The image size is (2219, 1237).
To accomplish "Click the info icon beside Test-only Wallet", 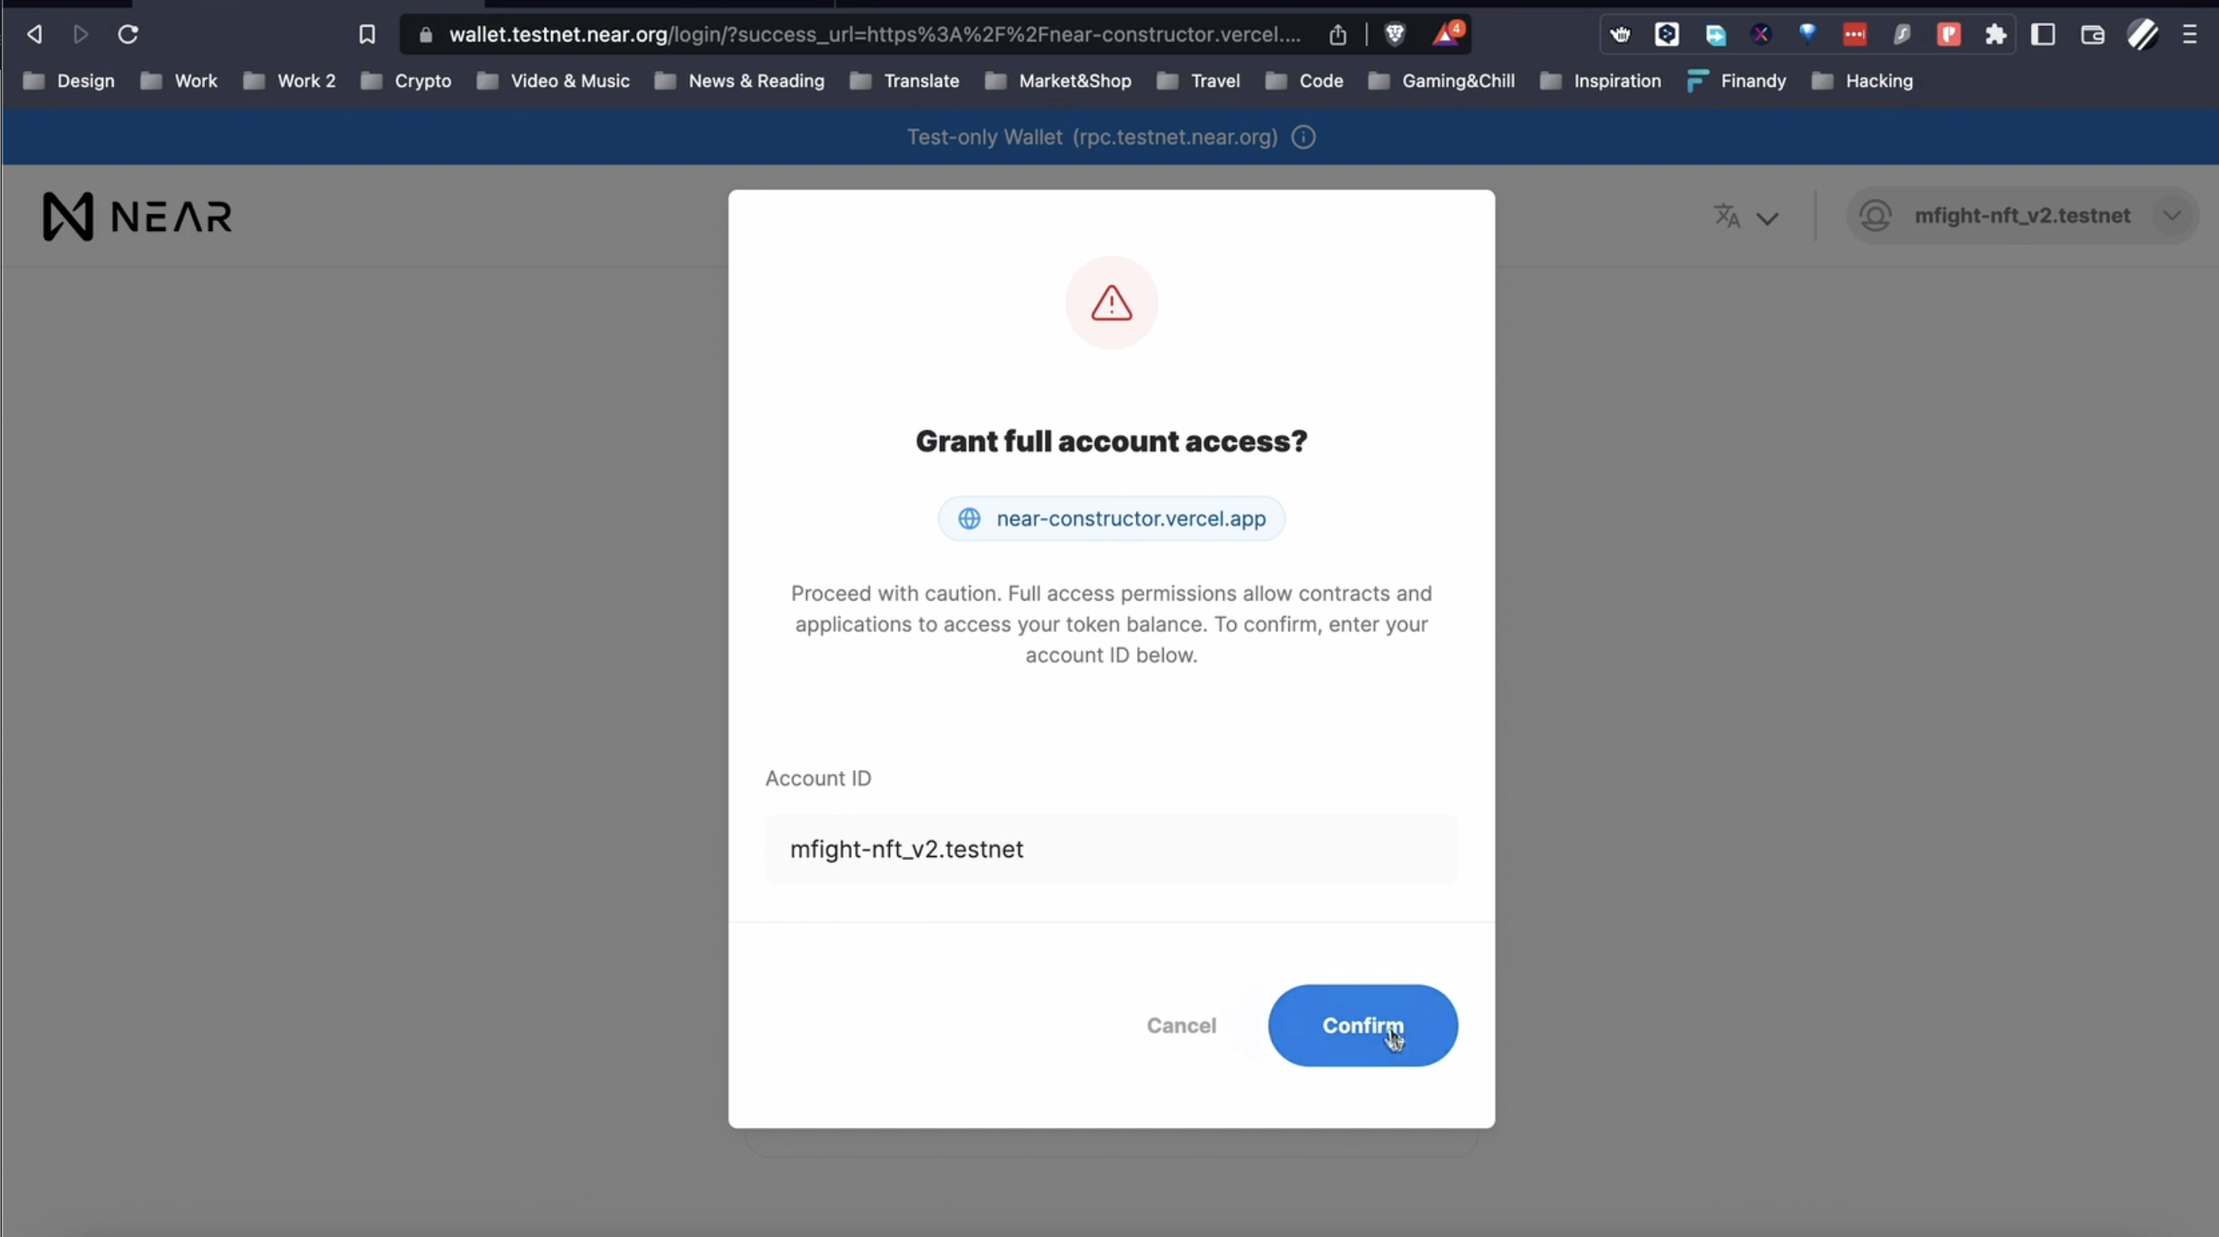I will click(1303, 137).
